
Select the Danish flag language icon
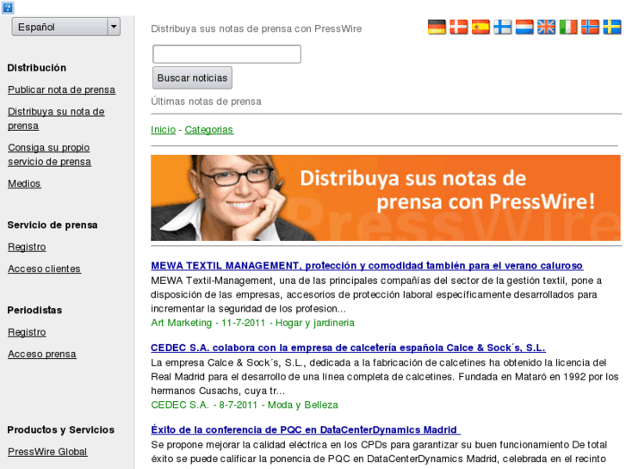pos(458,28)
